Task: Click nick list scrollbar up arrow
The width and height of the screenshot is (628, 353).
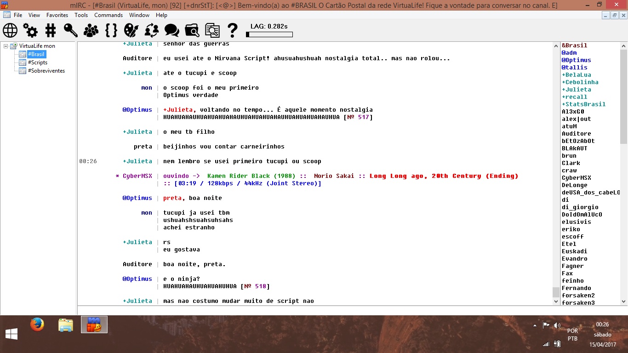Action: click(624, 46)
